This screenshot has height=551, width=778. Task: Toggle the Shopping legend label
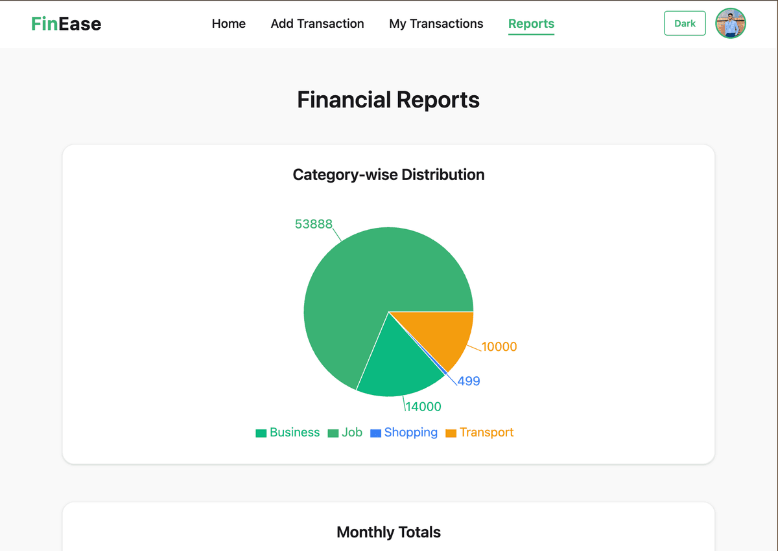click(410, 433)
